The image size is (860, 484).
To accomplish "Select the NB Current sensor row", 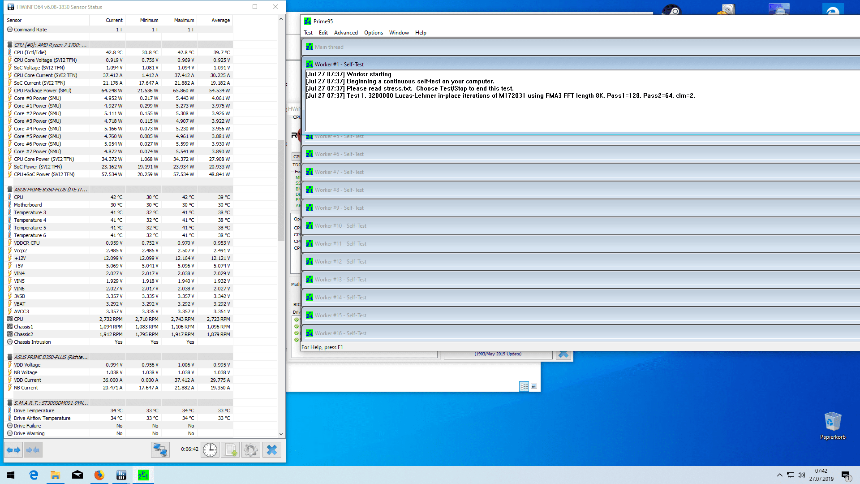I will [x=119, y=388].
